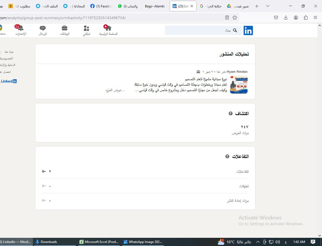The image size is (322, 246).
Task: Click the مرات العرض label
Action: (x=240, y=133)
